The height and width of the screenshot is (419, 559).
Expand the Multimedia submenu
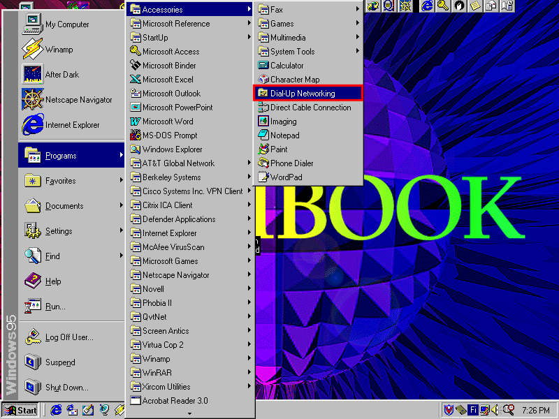point(308,38)
